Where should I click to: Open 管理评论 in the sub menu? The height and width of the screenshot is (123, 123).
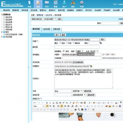tap(43, 10)
